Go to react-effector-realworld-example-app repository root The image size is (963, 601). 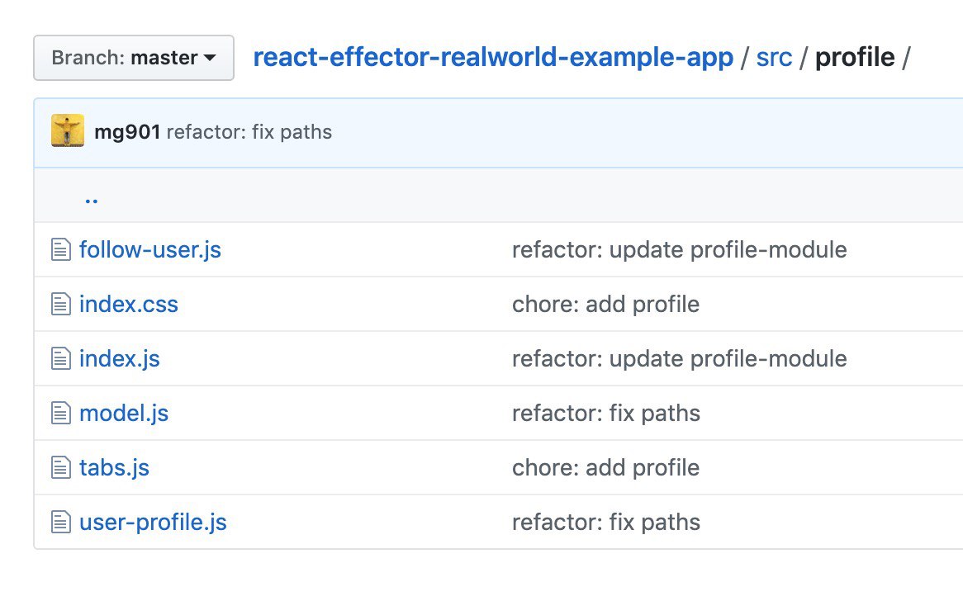(493, 57)
